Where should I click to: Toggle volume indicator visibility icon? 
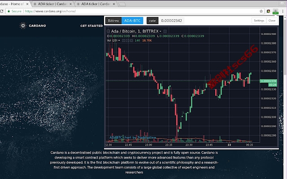tap(124, 41)
